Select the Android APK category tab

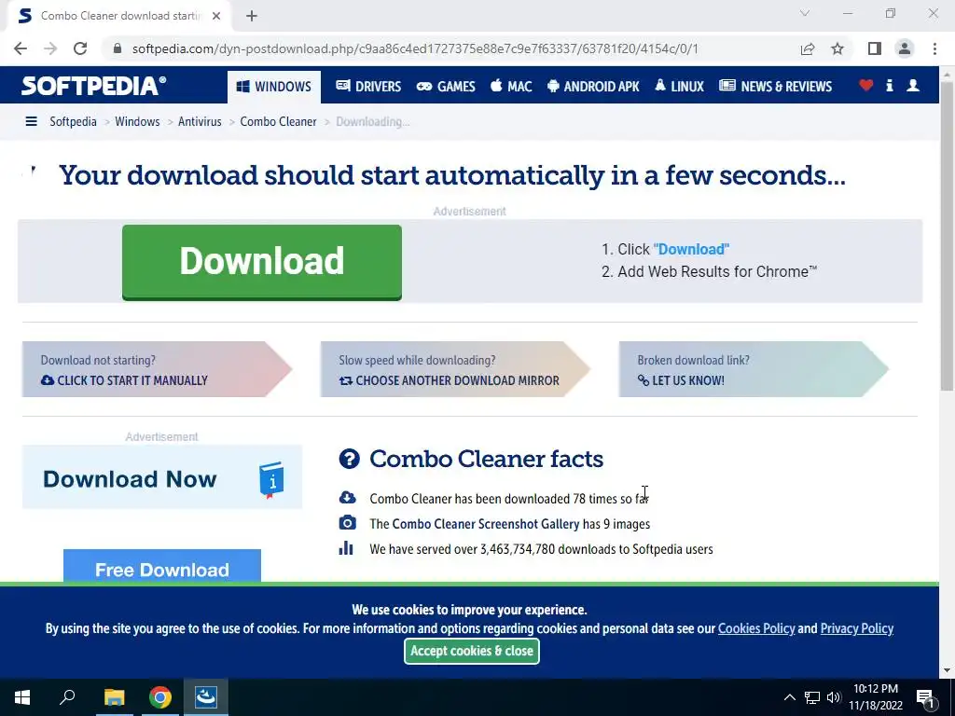(593, 87)
